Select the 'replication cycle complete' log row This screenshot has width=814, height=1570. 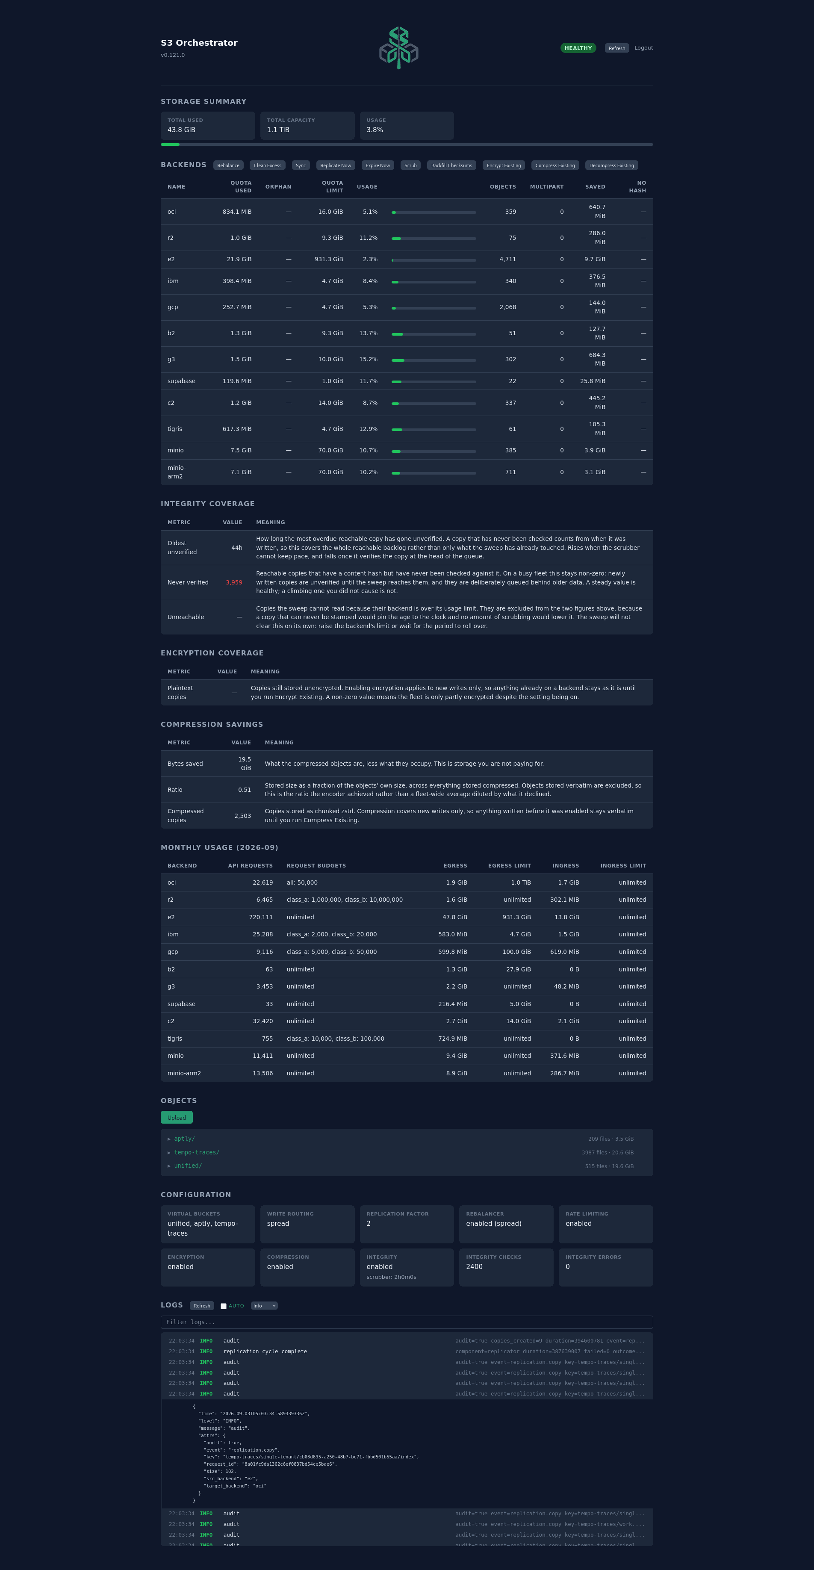(x=407, y=1351)
